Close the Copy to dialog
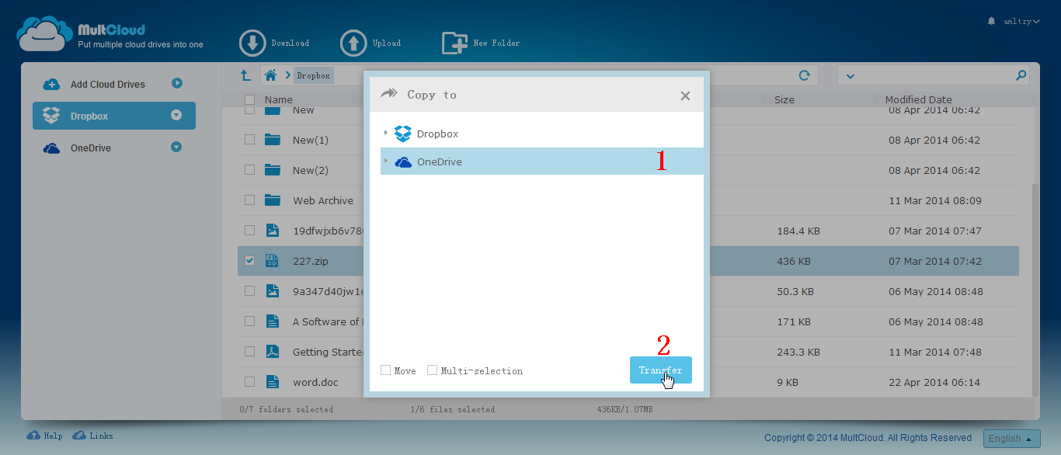The width and height of the screenshot is (1061, 455). click(x=685, y=96)
